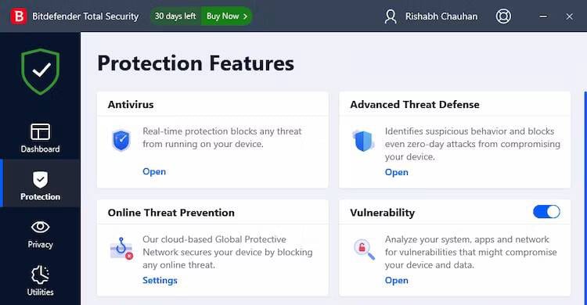The width and height of the screenshot is (587, 305).
Task: Disable the Vulnerability toggle switch
Action: tap(546, 212)
